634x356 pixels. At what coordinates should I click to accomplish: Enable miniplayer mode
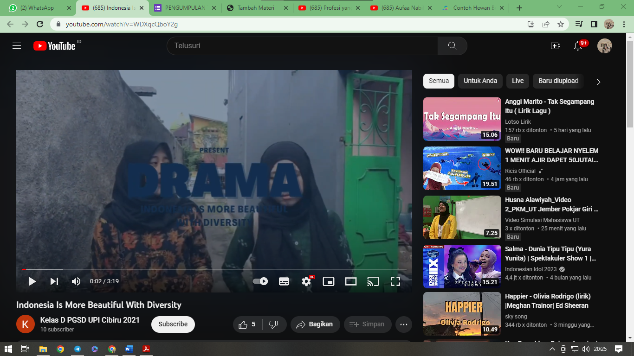pyautogui.click(x=329, y=281)
